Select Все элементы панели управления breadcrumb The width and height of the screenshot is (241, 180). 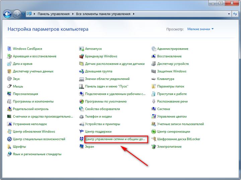[103, 14]
